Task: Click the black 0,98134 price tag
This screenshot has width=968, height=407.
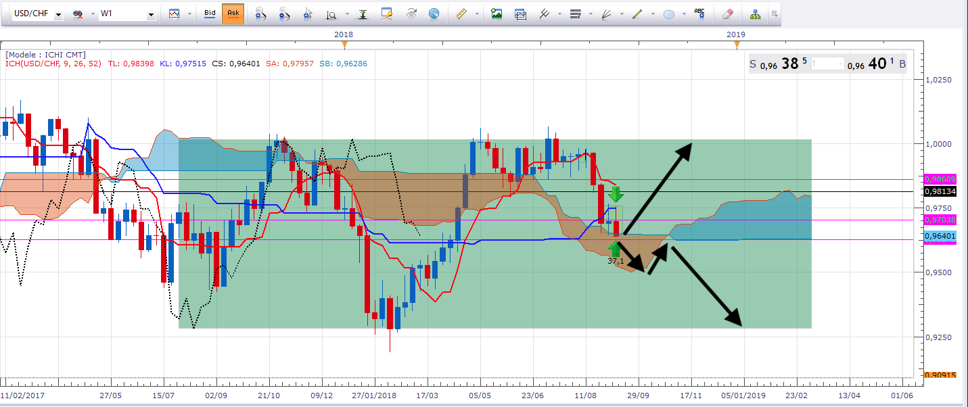Action: point(939,191)
